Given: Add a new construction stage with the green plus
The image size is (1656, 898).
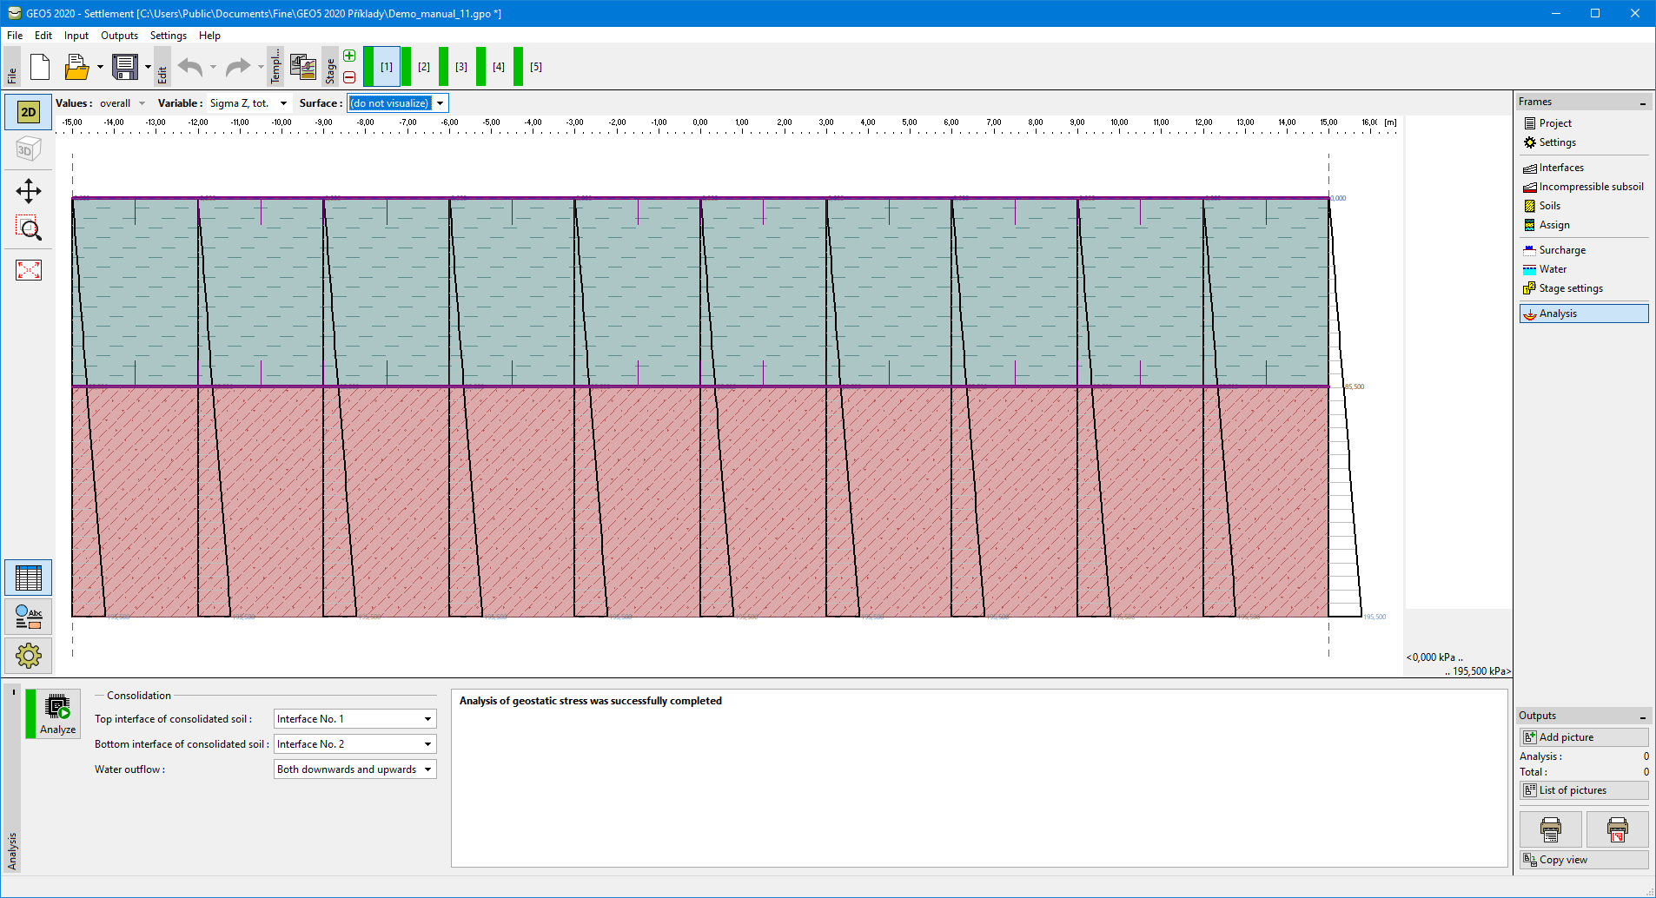Looking at the screenshot, I should 349,56.
